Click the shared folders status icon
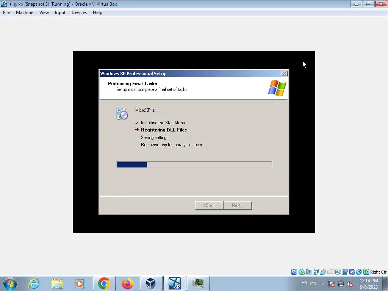Image resolution: width=388 pixels, height=291 pixels. [330, 272]
